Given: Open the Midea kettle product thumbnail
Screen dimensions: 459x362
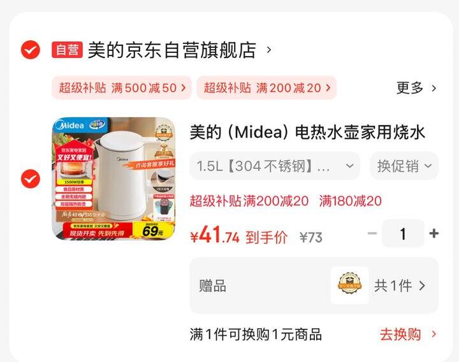Looking at the screenshot, I should tap(113, 179).
